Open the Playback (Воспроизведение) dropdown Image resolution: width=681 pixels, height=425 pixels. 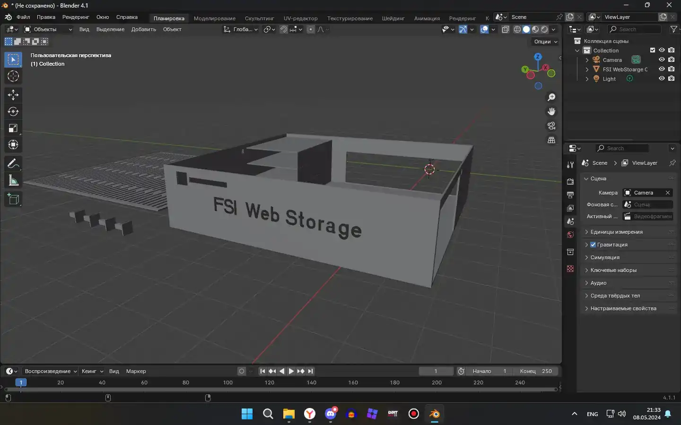[51, 371]
